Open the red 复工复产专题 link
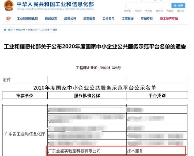This screenshot has height=156, width=194. coord(169,19)
